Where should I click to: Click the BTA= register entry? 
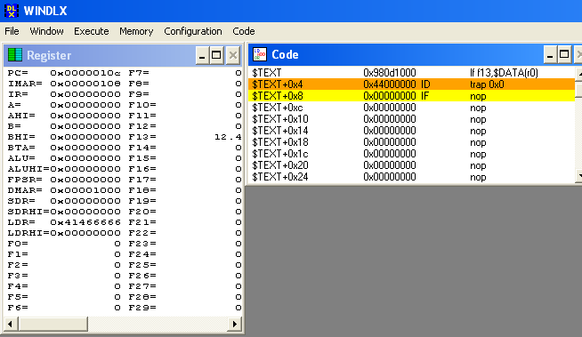tap(64, 148)
